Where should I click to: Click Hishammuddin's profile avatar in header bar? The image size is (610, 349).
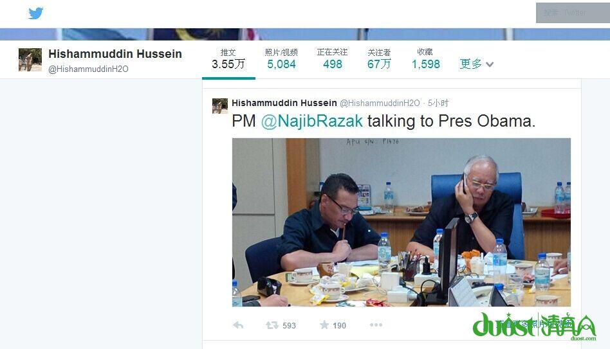pos(30,60)
